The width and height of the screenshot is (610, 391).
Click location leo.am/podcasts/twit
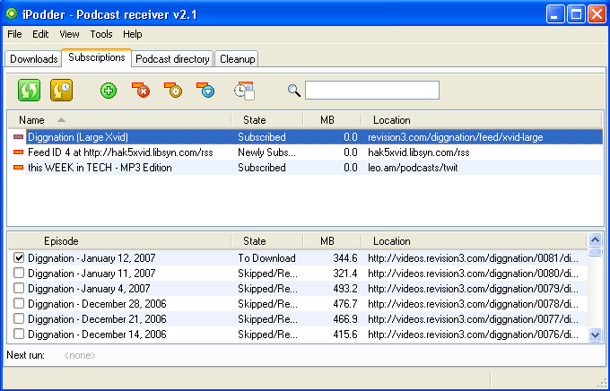413,168
